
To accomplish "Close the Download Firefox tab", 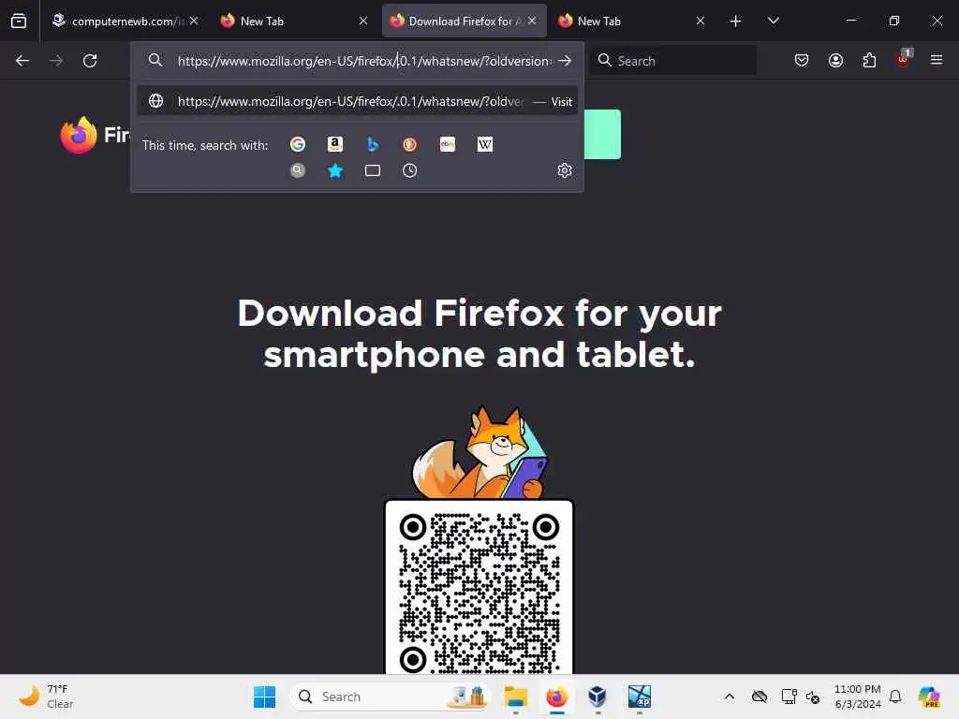I will click(x=532, y=21).
